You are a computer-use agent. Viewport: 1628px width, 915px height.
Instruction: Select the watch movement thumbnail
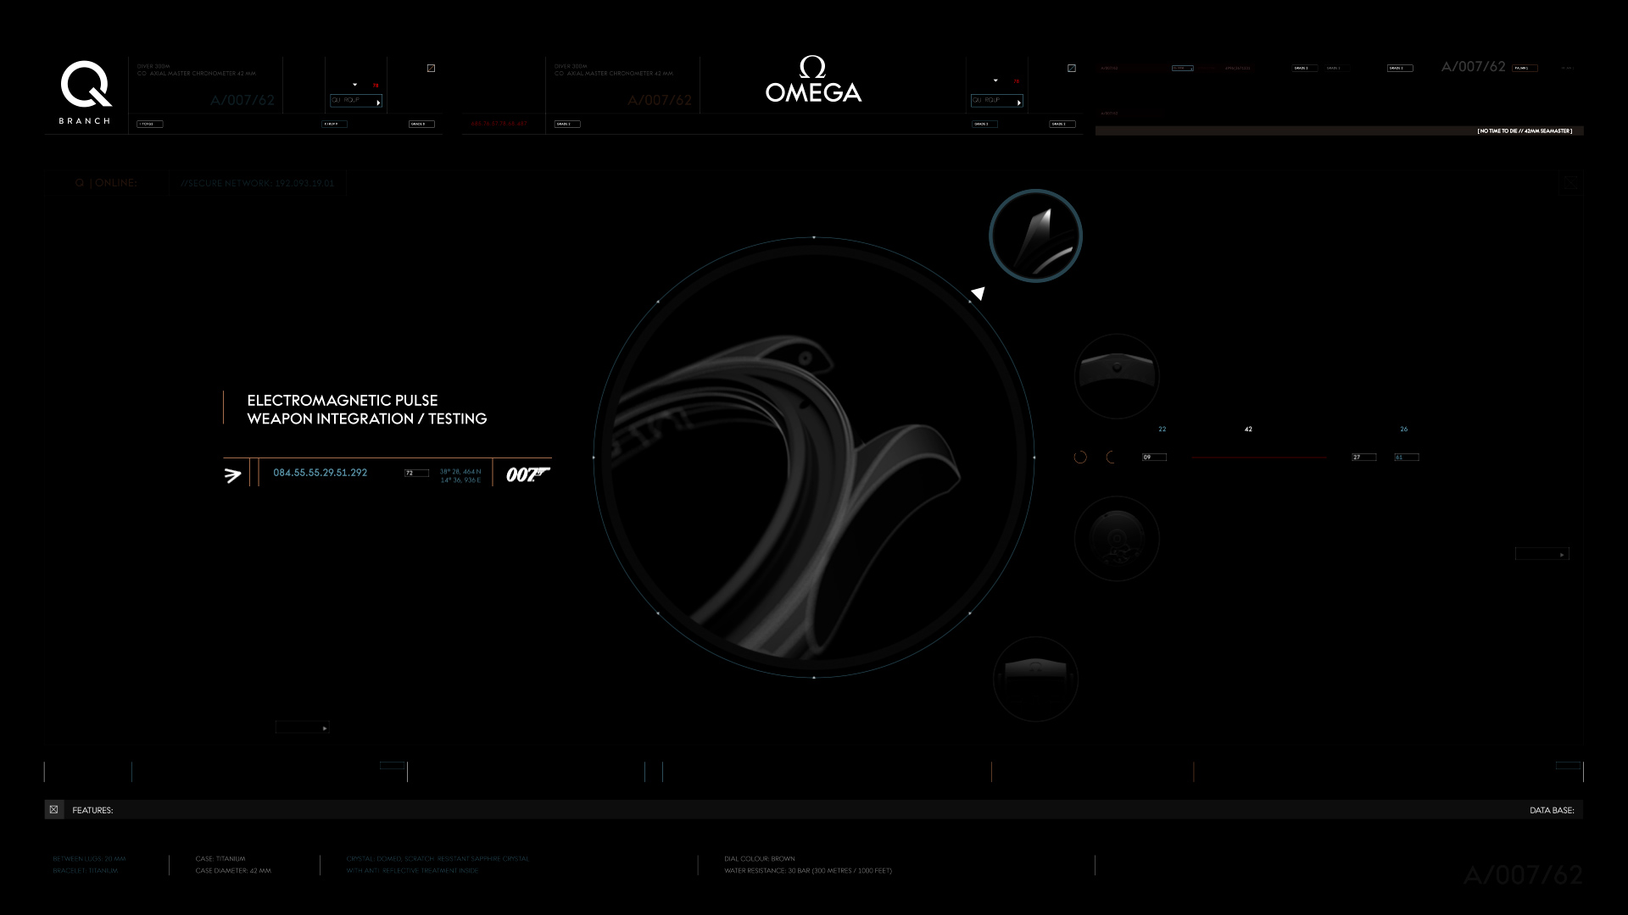(x=1117, y=539)
